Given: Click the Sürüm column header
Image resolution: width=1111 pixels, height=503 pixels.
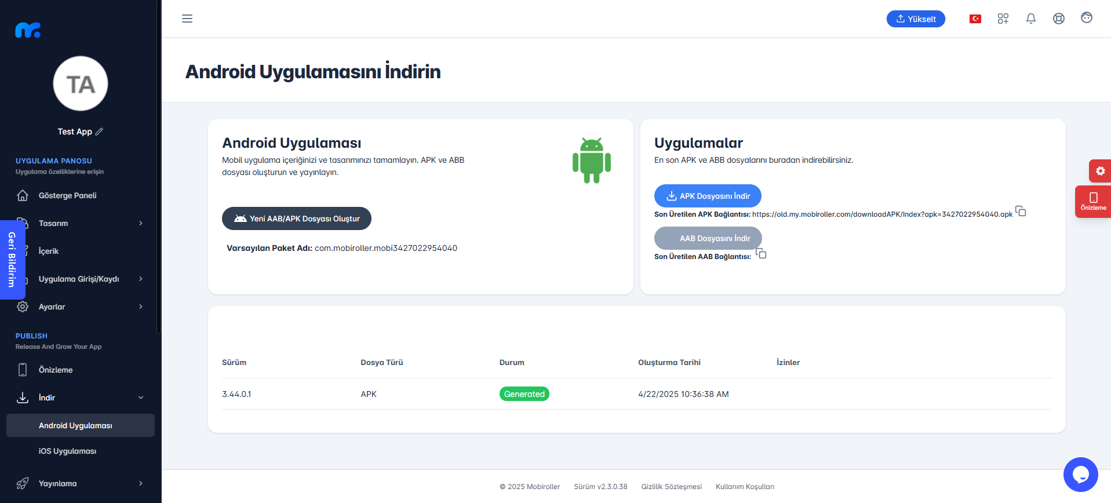Looking at the screenshot, I should pos(234,362).
